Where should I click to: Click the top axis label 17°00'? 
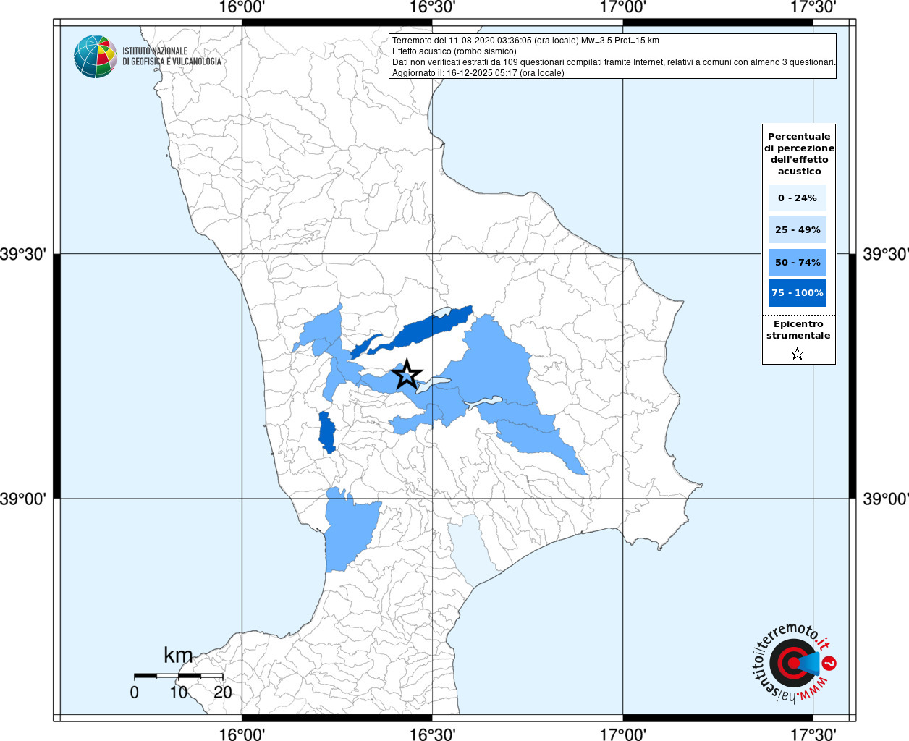(623, 8)
